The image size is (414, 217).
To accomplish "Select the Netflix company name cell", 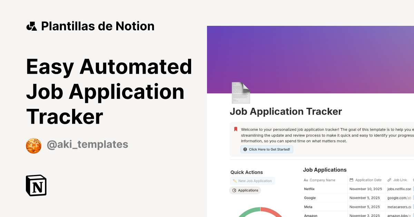I will pyautogui.click(x=309, y=189).
